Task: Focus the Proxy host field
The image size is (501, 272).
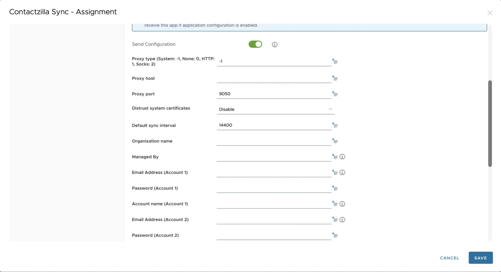Action: pyautogui.click(x=274, y=78)
